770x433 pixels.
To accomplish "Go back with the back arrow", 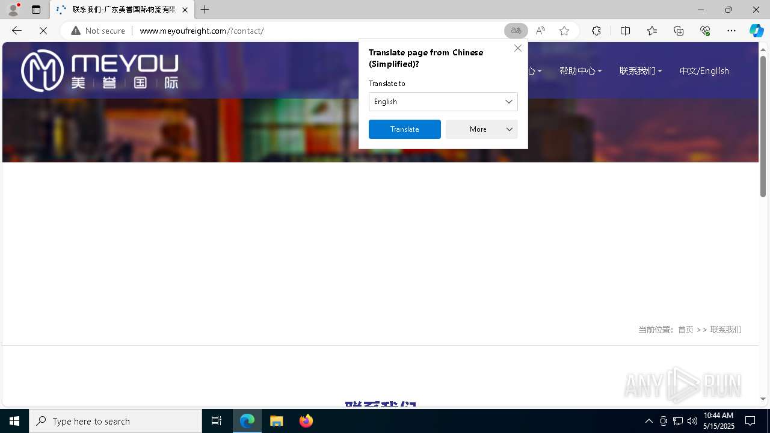I will click(17, 31).
